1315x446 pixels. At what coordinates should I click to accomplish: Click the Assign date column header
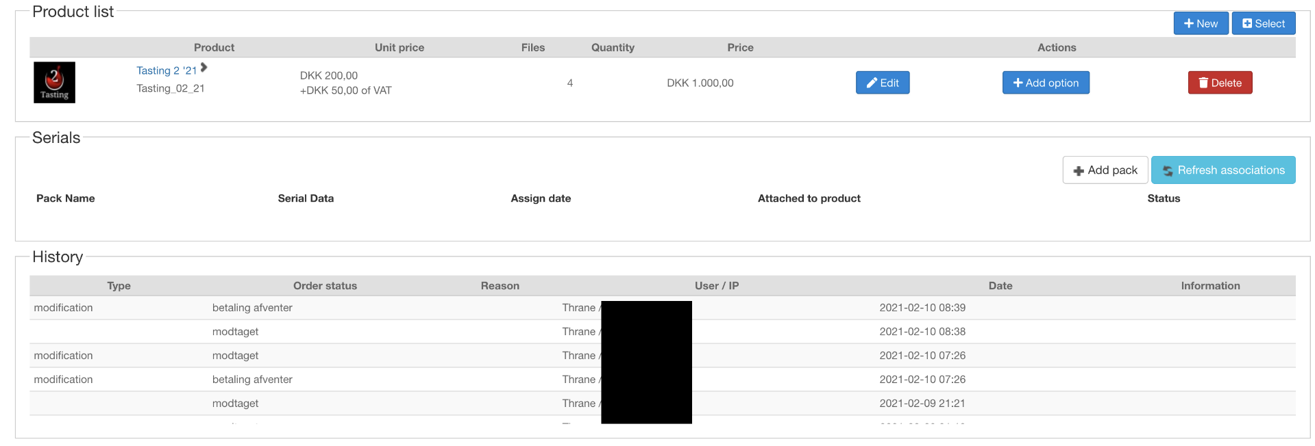click(x=541, y=198)
